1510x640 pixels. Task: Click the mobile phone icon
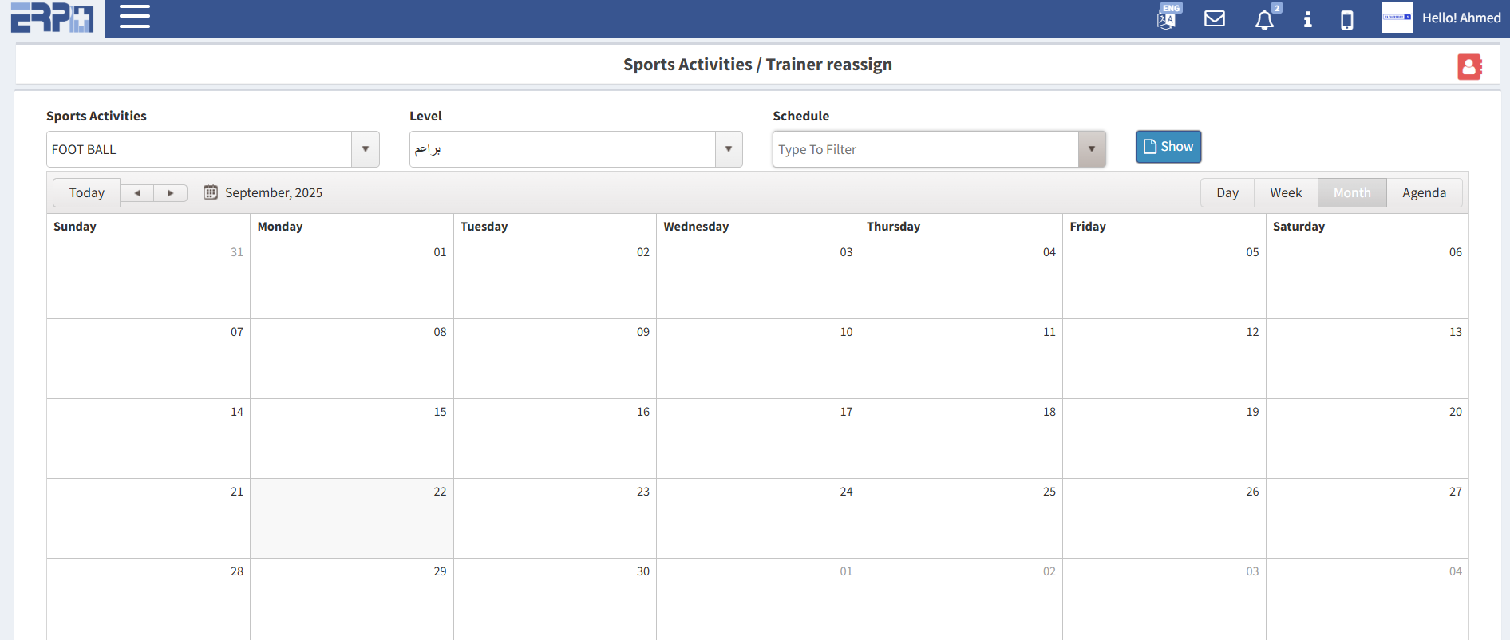[x=1347, y=19]
